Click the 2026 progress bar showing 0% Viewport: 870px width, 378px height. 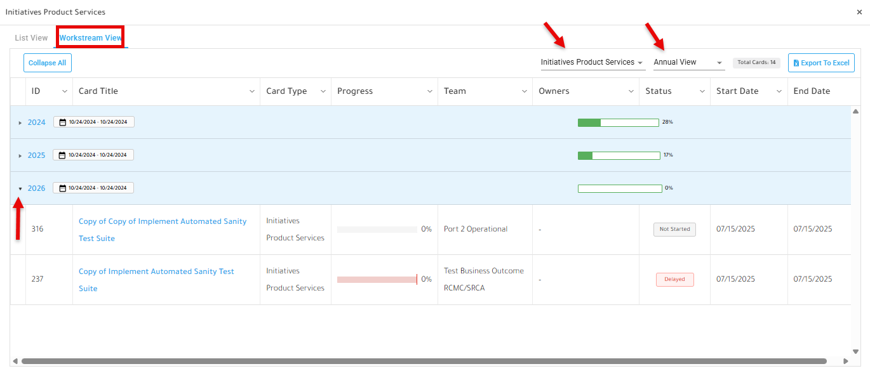click(620, 188)
